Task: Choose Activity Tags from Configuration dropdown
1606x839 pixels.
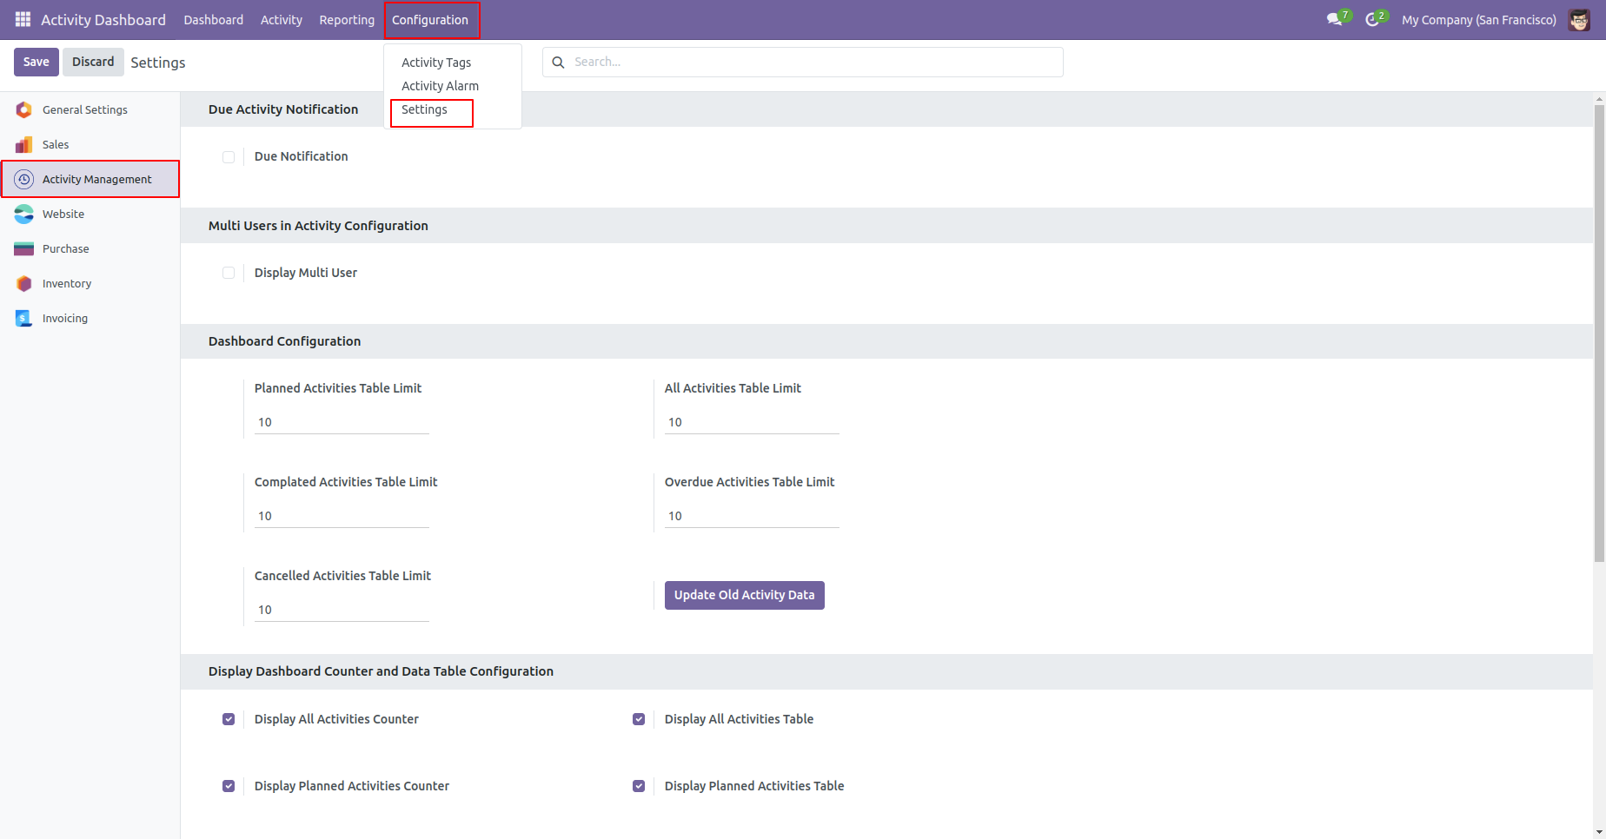Action: click(436, 63)
